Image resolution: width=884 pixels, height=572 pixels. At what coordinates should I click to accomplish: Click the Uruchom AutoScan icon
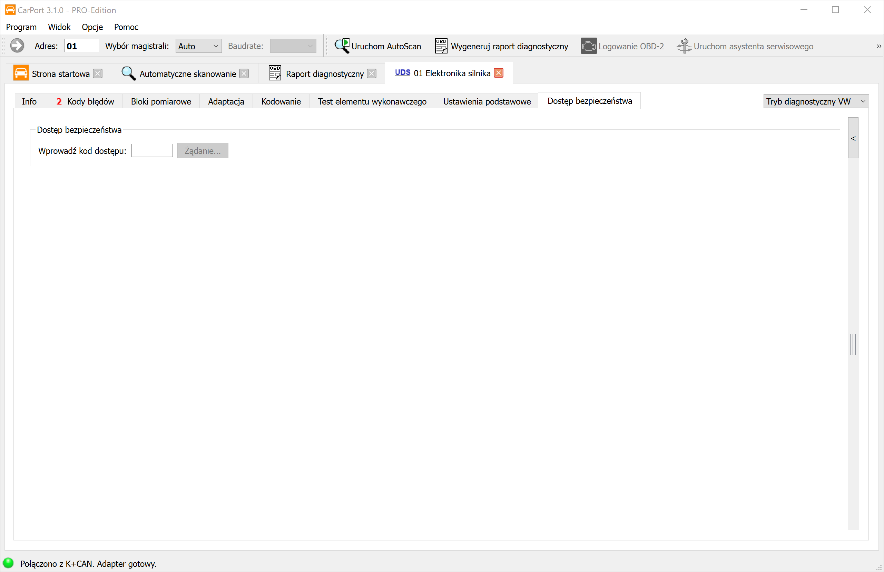(342, 46)
